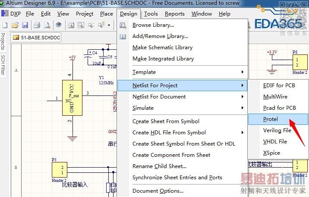
Task: Click the +3.3V power port label
Action: 272,52
